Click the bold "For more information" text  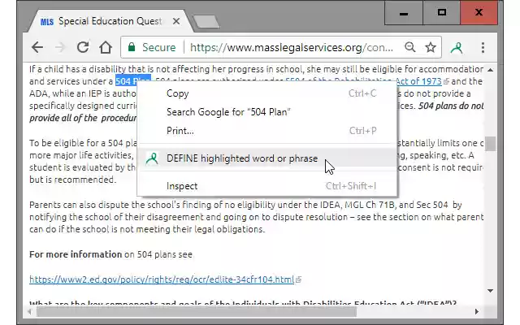[76, 254]
